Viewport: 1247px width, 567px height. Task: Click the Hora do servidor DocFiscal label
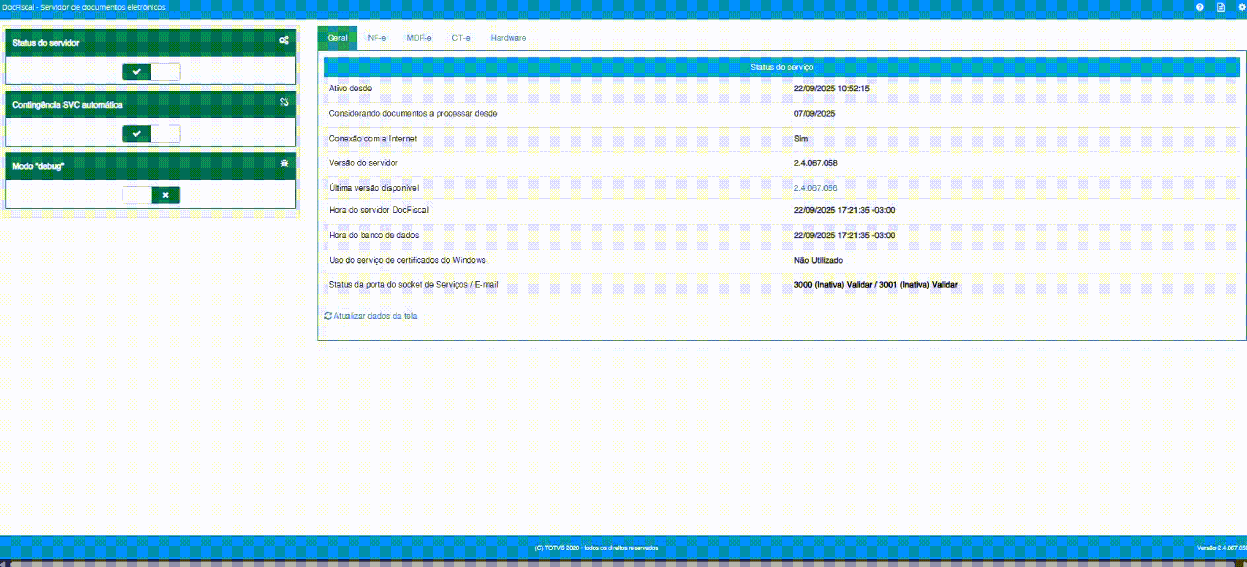[x=378, y=210]
